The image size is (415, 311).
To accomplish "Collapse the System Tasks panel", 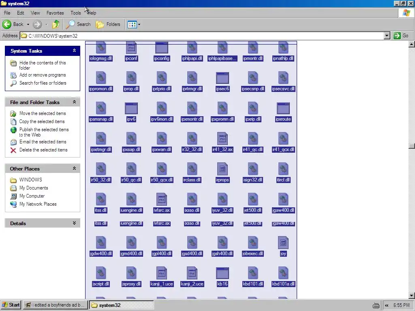I will (x=75, y=51).
